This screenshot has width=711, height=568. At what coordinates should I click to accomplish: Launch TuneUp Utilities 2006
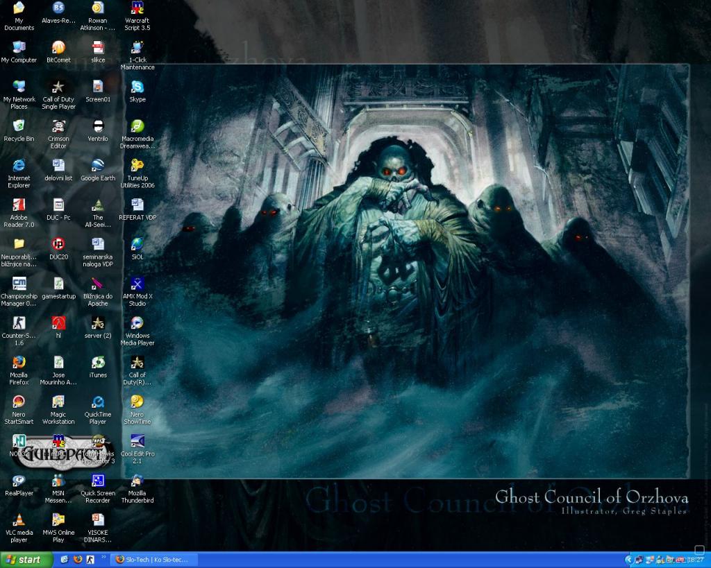(137, 173)
